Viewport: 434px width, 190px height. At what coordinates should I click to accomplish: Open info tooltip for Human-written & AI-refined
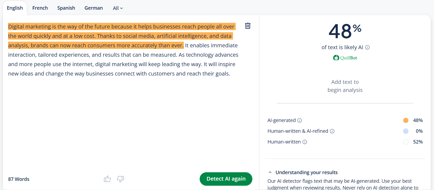332,131
